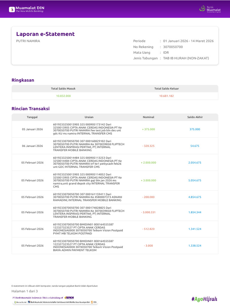Click the date of the 200.000 transfer row
This screenshot has height=307, width=230.
click(32, 197)
